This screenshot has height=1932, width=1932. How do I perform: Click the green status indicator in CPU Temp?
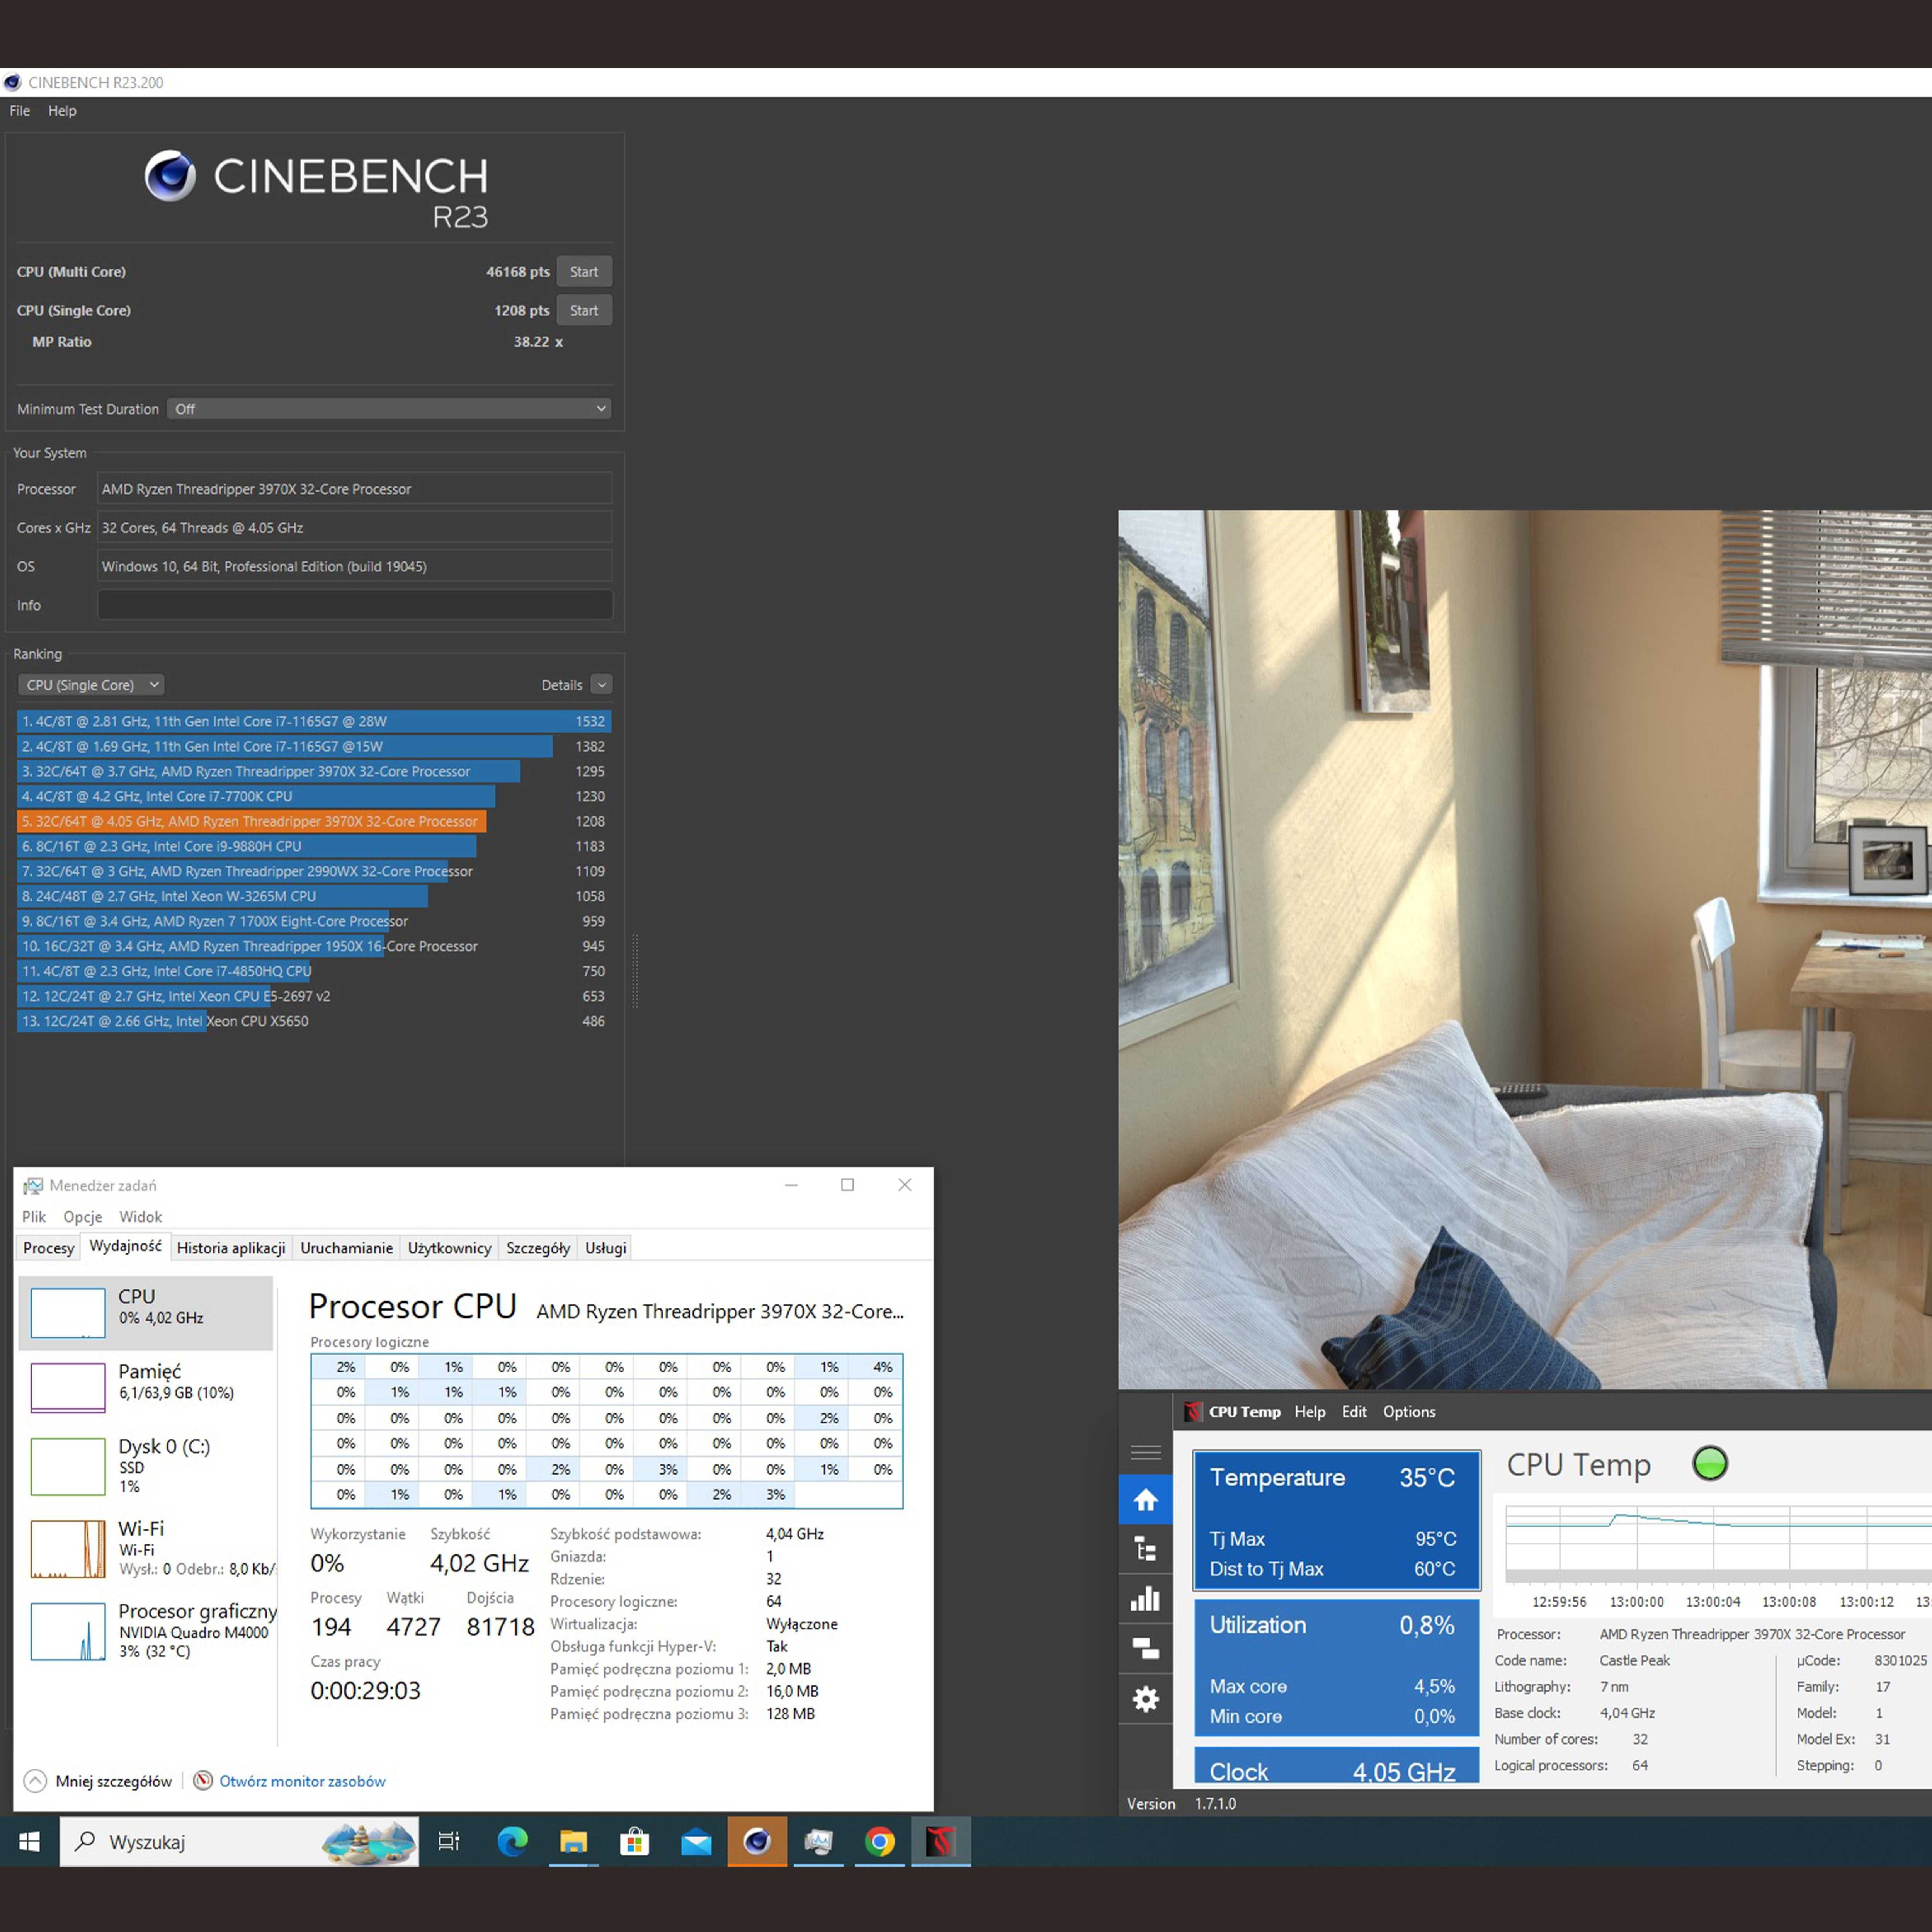(x=1709, y=1464)
